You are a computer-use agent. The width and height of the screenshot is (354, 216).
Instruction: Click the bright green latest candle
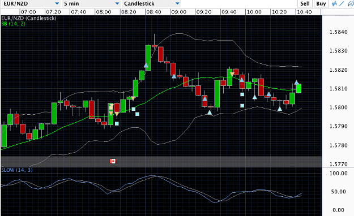(x=298, y=88)
